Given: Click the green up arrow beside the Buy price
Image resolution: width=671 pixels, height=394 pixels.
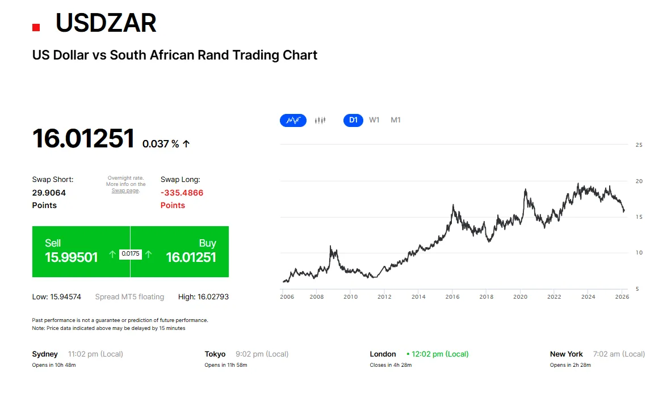Looking at the screenshot, I should pos(147,253).
